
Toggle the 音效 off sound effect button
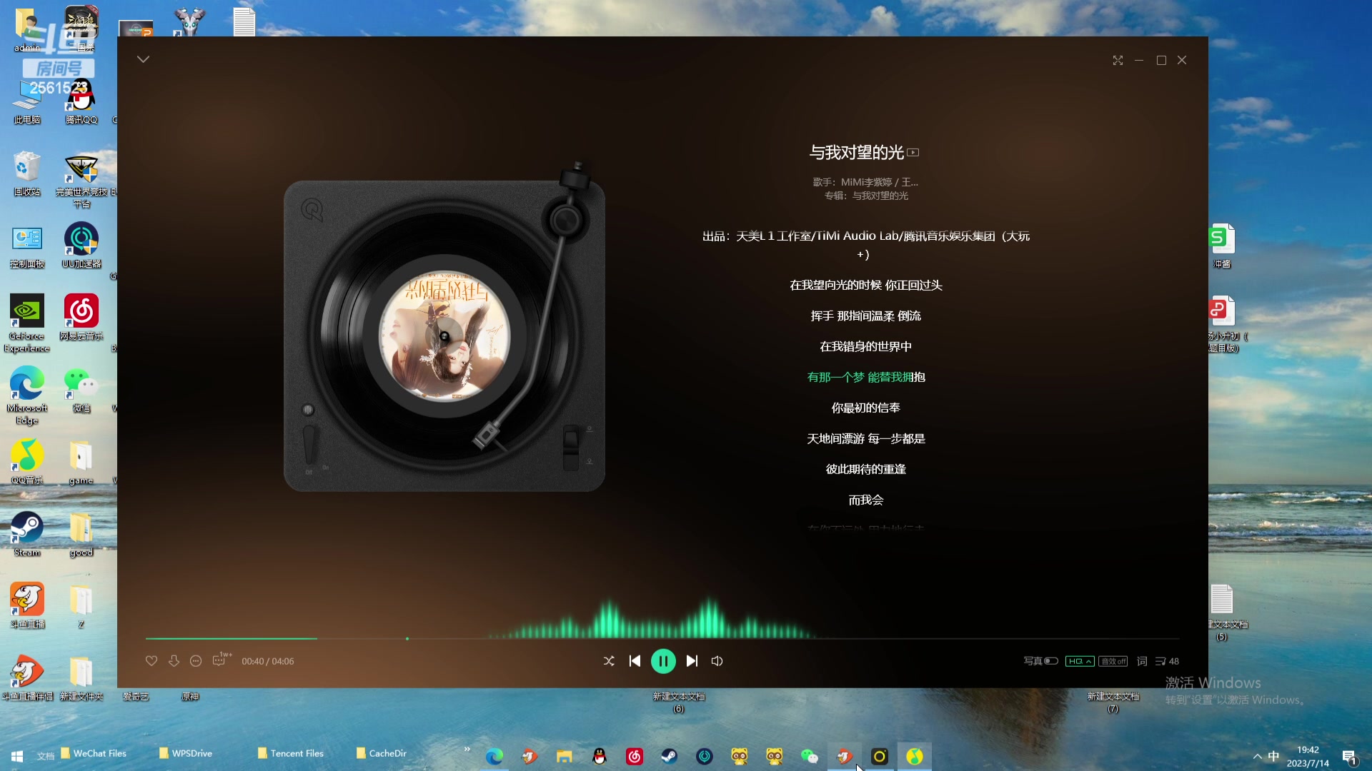pyautogui.click(x=1113, y=661)
